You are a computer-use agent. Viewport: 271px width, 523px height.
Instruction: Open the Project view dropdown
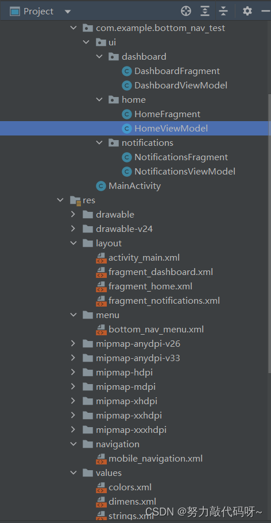pos(68,11)
